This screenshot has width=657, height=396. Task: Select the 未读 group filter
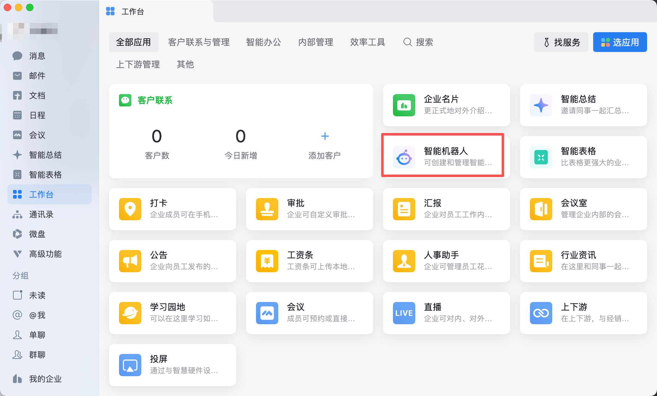pos(37,295)
